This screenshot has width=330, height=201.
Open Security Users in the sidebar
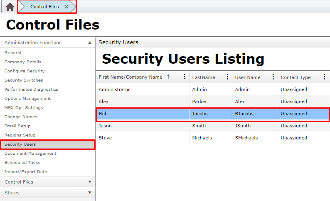(20, 144)
